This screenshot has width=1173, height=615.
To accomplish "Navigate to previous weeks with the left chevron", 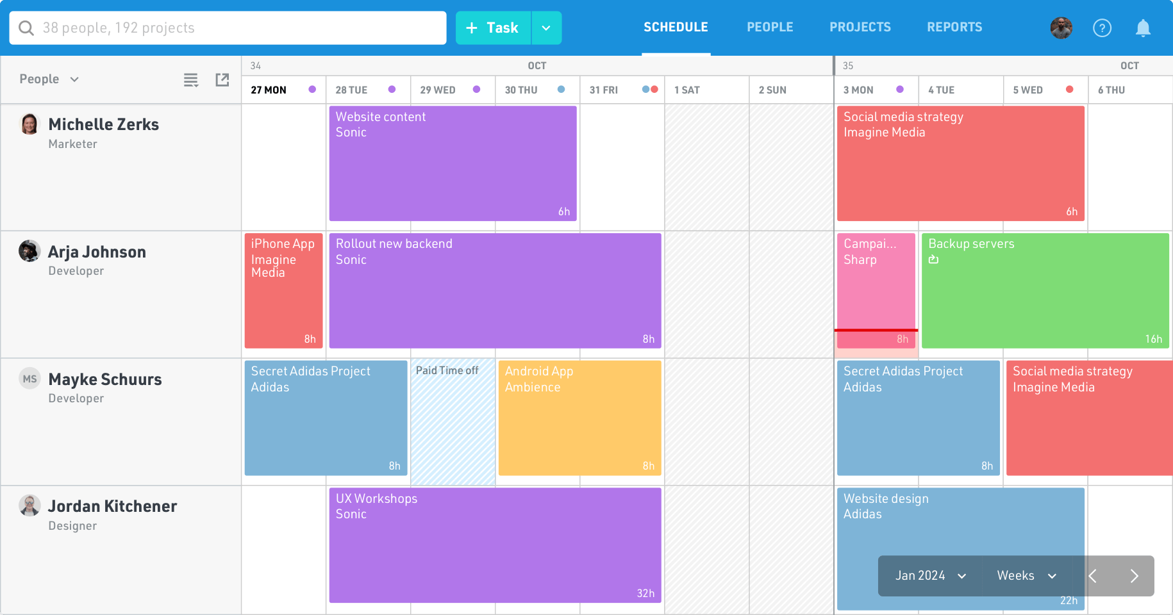I will click(1093, 576).
